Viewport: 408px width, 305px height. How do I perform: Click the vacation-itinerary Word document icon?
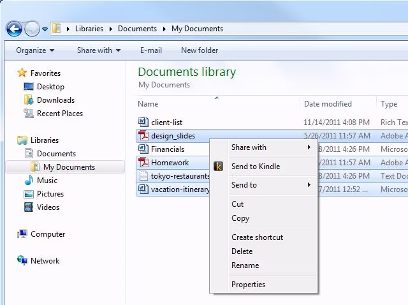coord(143,189)
